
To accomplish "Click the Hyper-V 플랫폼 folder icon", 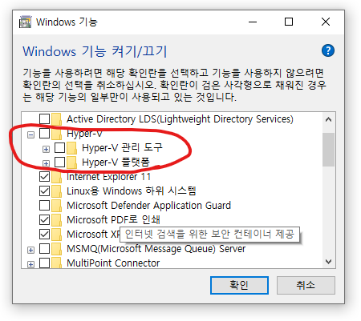I will click(71, 162).
